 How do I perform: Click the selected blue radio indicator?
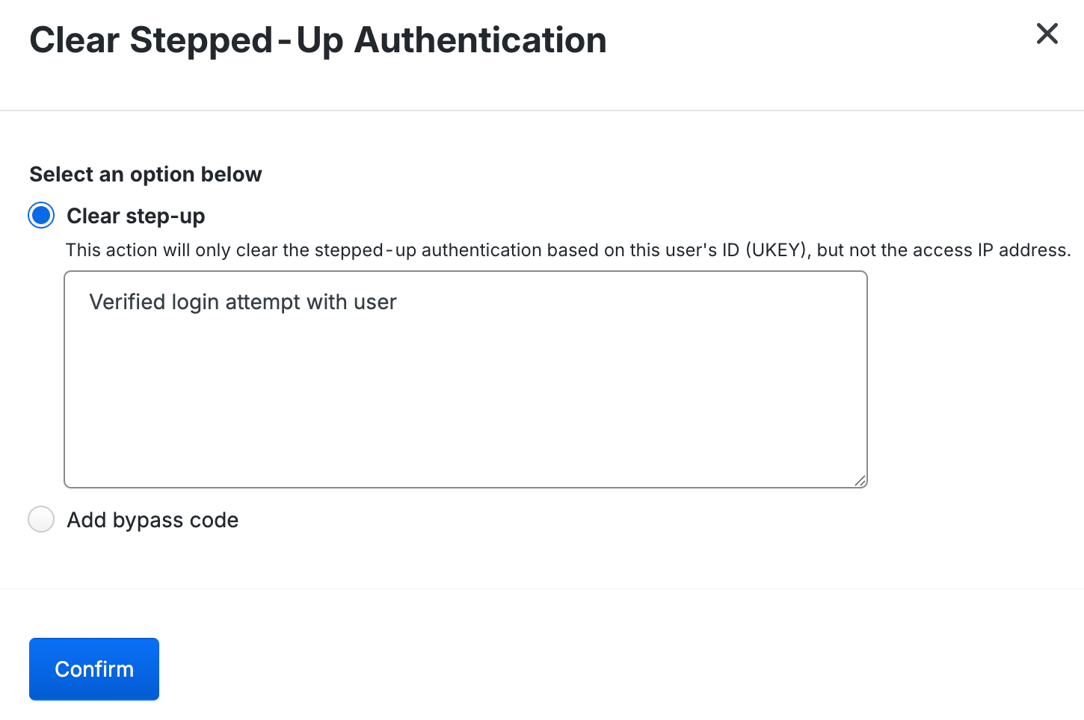41,215
